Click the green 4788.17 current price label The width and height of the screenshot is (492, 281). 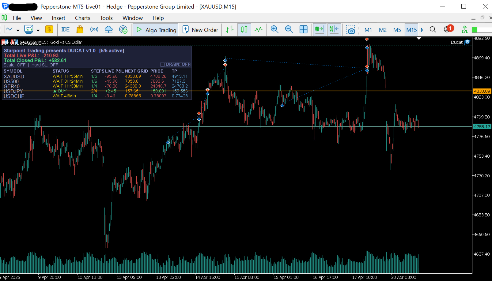point(482,126)
